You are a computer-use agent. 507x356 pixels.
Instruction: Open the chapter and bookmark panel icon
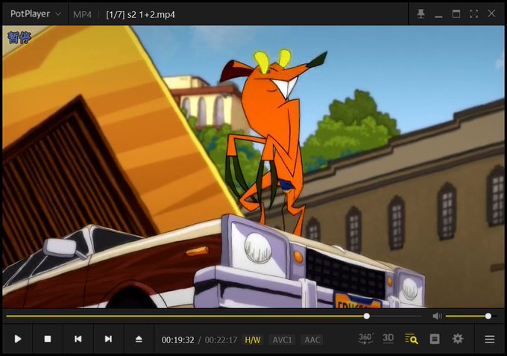(x=435, y=339)
